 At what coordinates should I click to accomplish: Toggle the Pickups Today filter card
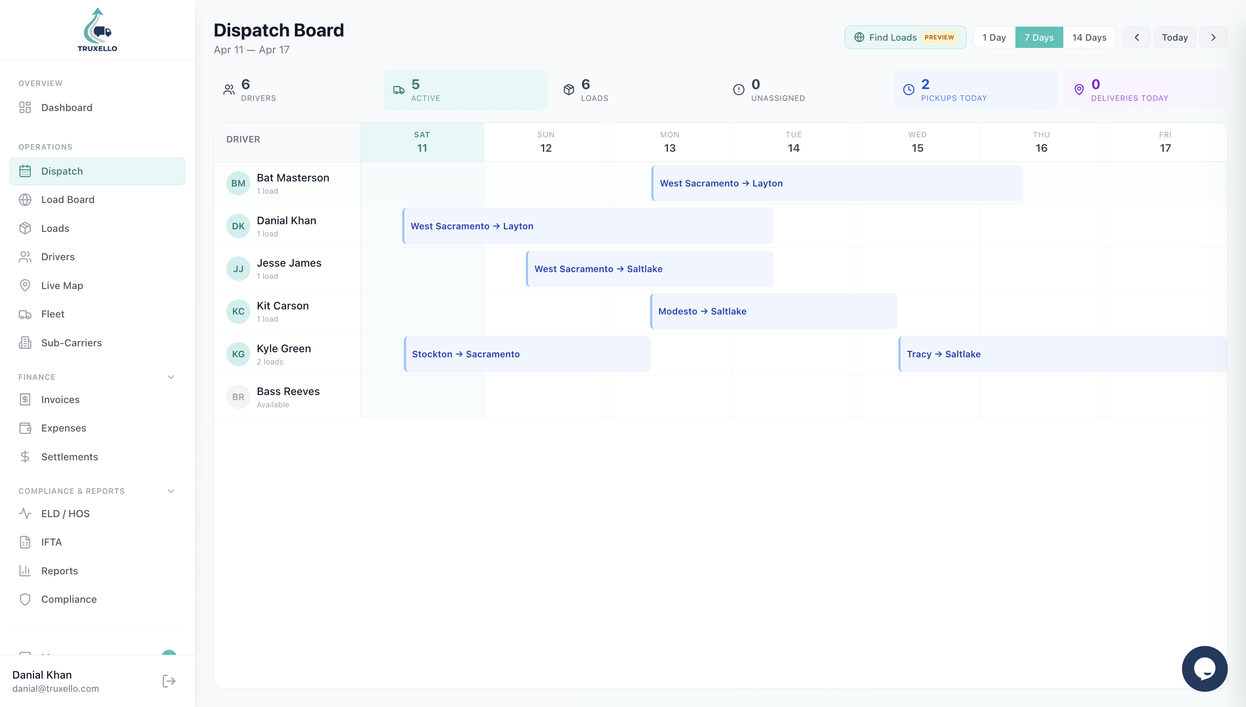click(975, 89)
